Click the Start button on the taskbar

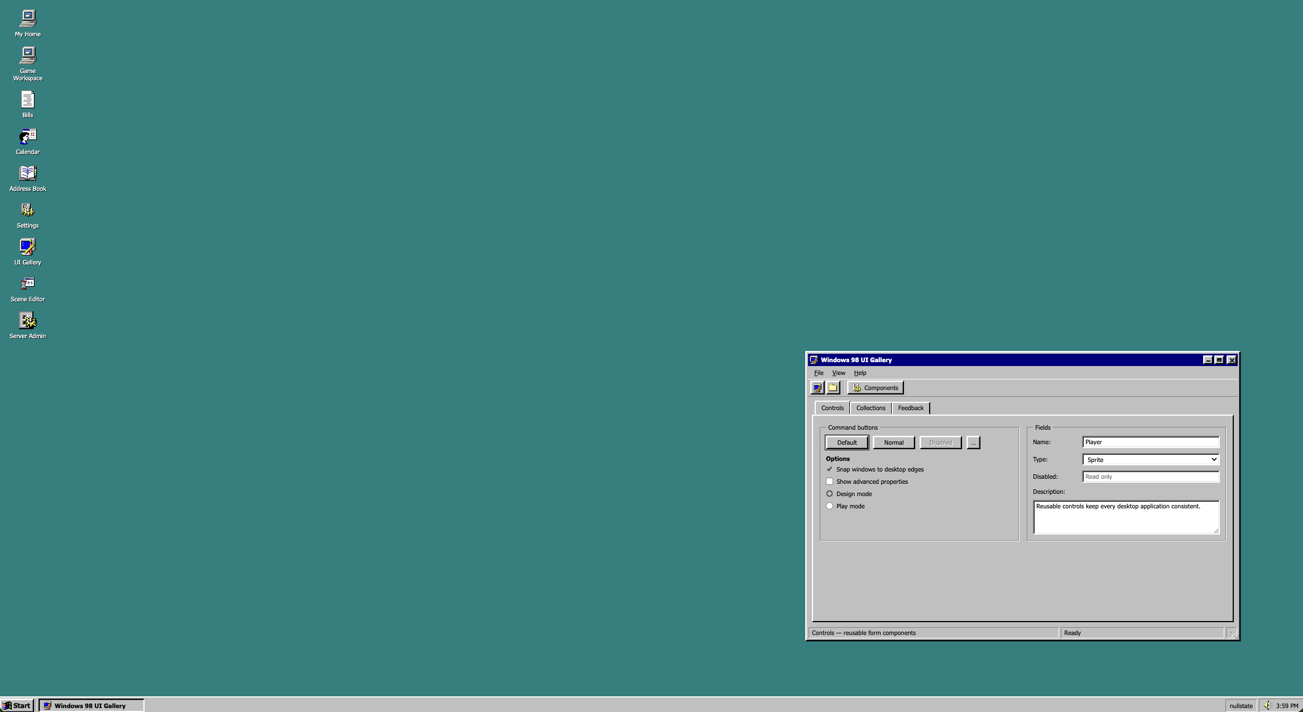point(17,706)
